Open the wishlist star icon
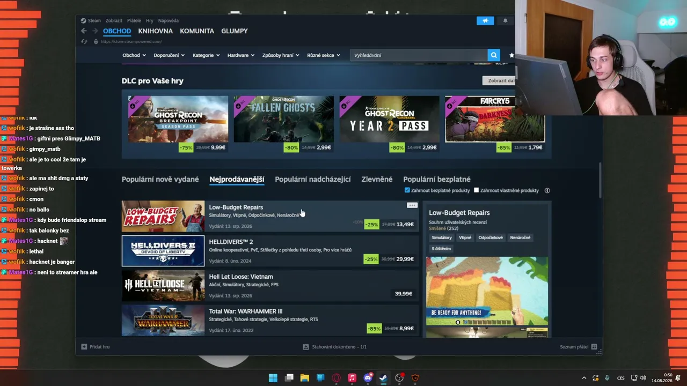Image resolution: width=687 pixels, height=386 pixels. [511, 55]
